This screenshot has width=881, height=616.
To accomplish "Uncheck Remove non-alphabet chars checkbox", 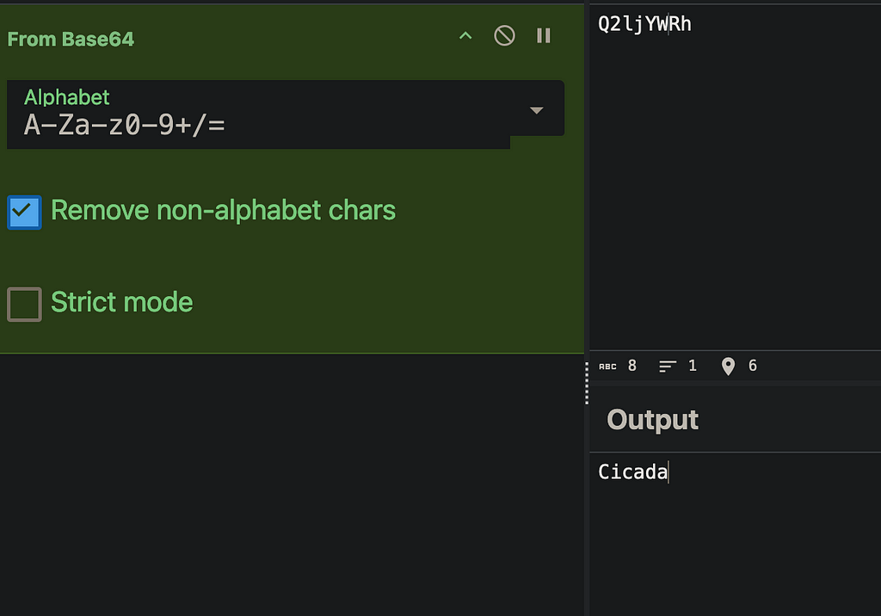I will tap(24, 212).
